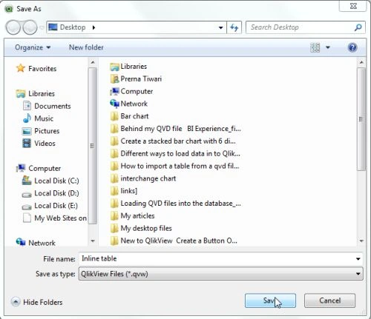Screen dimensions: 371x319
Task: Click the search magnifier icon
Action: pyautogui.click(x=358, y=27)
